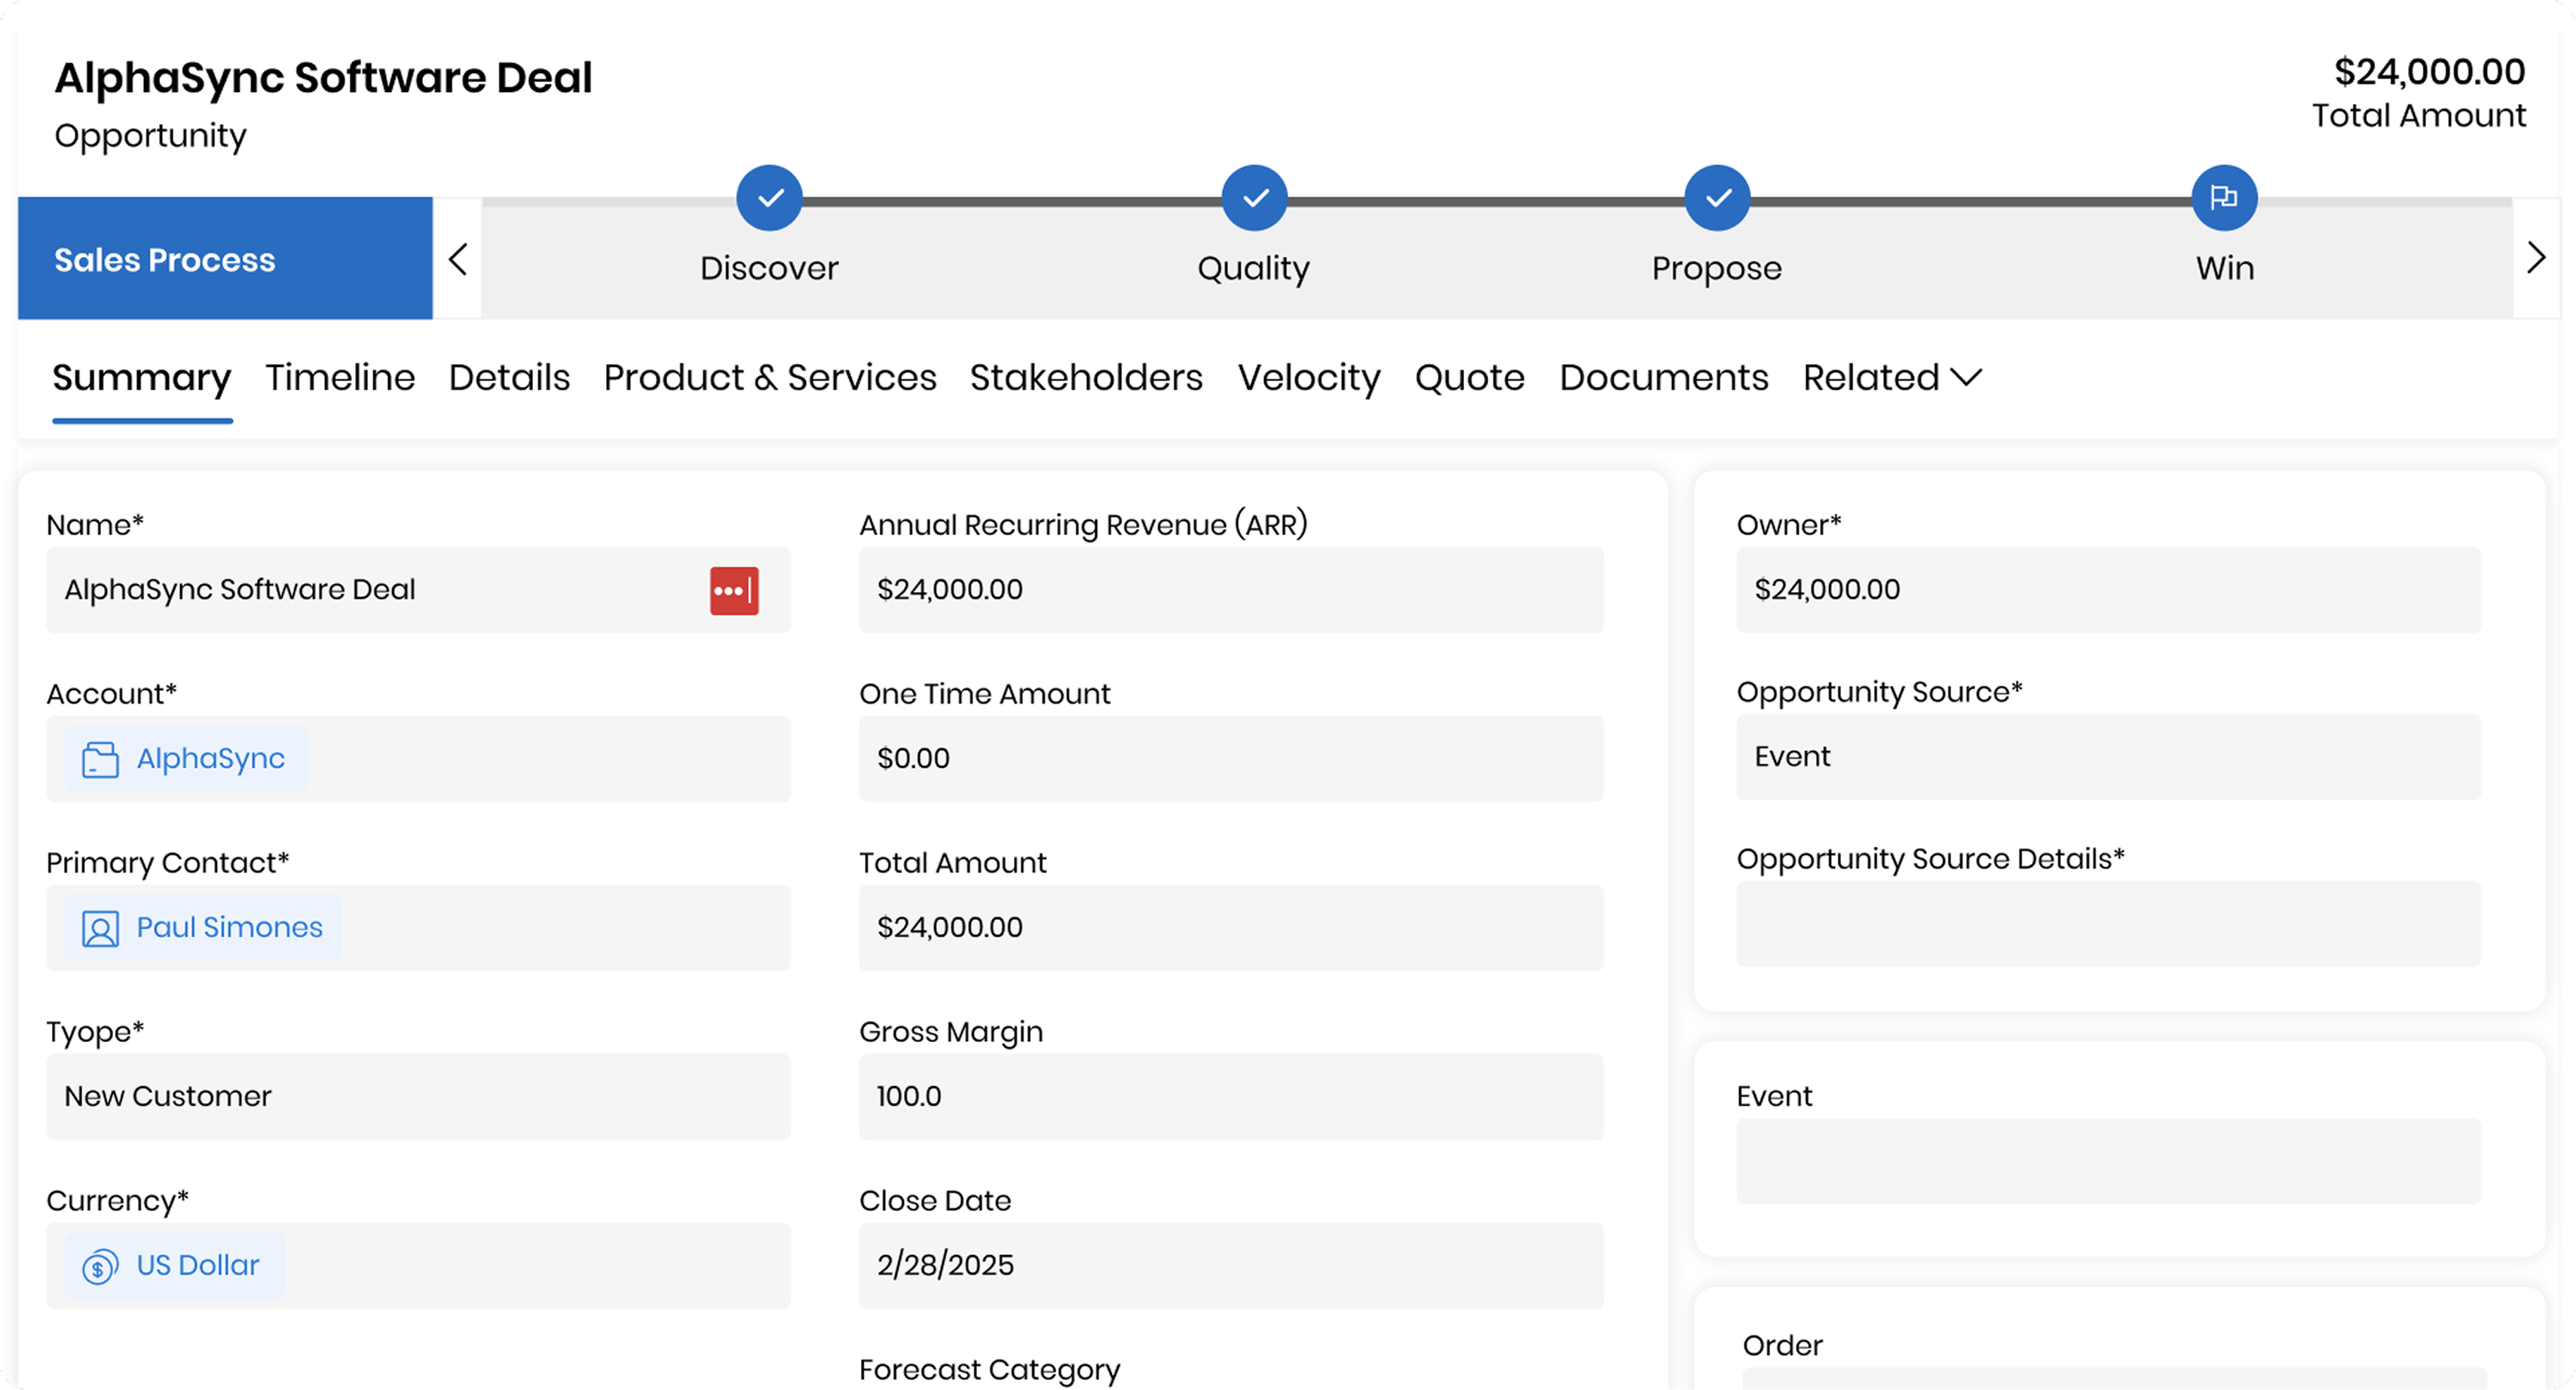Click the US Dollar currency icon
Viewport: 2576px width, 1390px height.
pos(100,1266)
